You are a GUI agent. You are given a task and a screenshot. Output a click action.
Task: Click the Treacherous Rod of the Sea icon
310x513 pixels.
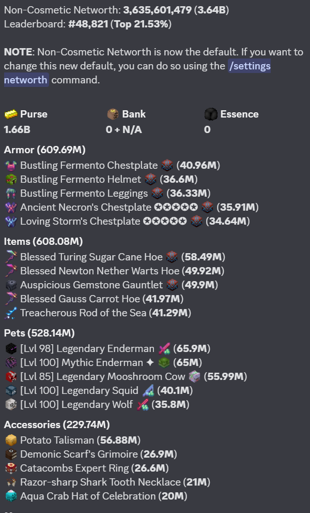point(11,313)
